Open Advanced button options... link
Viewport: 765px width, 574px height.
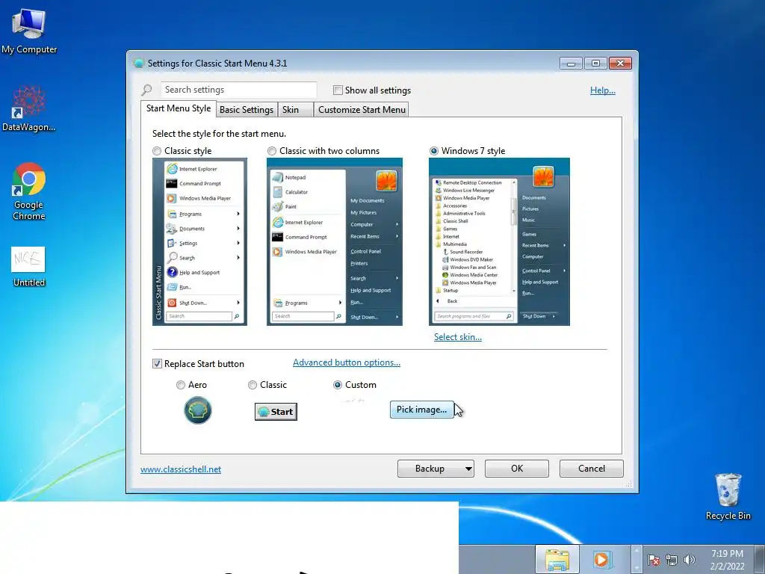coord(347,362)
